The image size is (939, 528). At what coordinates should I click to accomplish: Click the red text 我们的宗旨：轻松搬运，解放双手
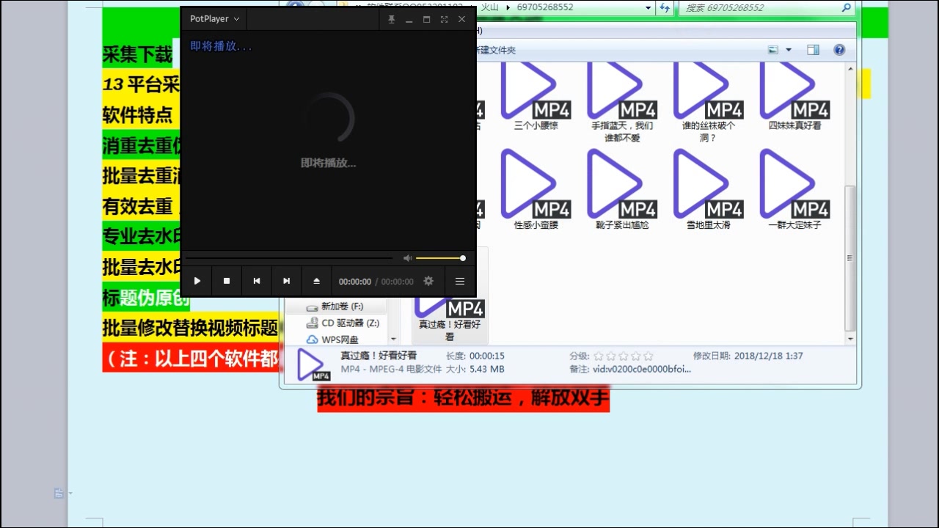pyautogui.click(x=463, y=399)
